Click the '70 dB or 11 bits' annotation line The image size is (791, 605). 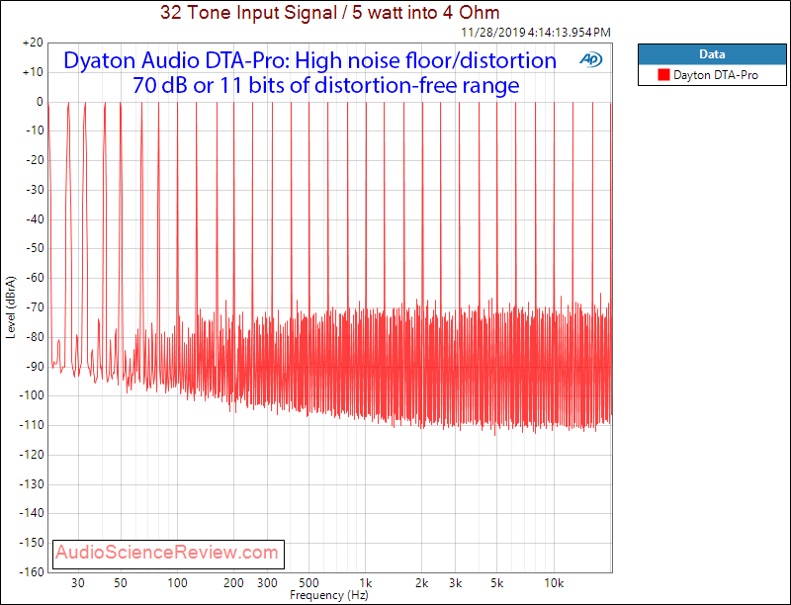point(326,85)
